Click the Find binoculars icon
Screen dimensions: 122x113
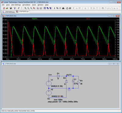tap(63, 8)
